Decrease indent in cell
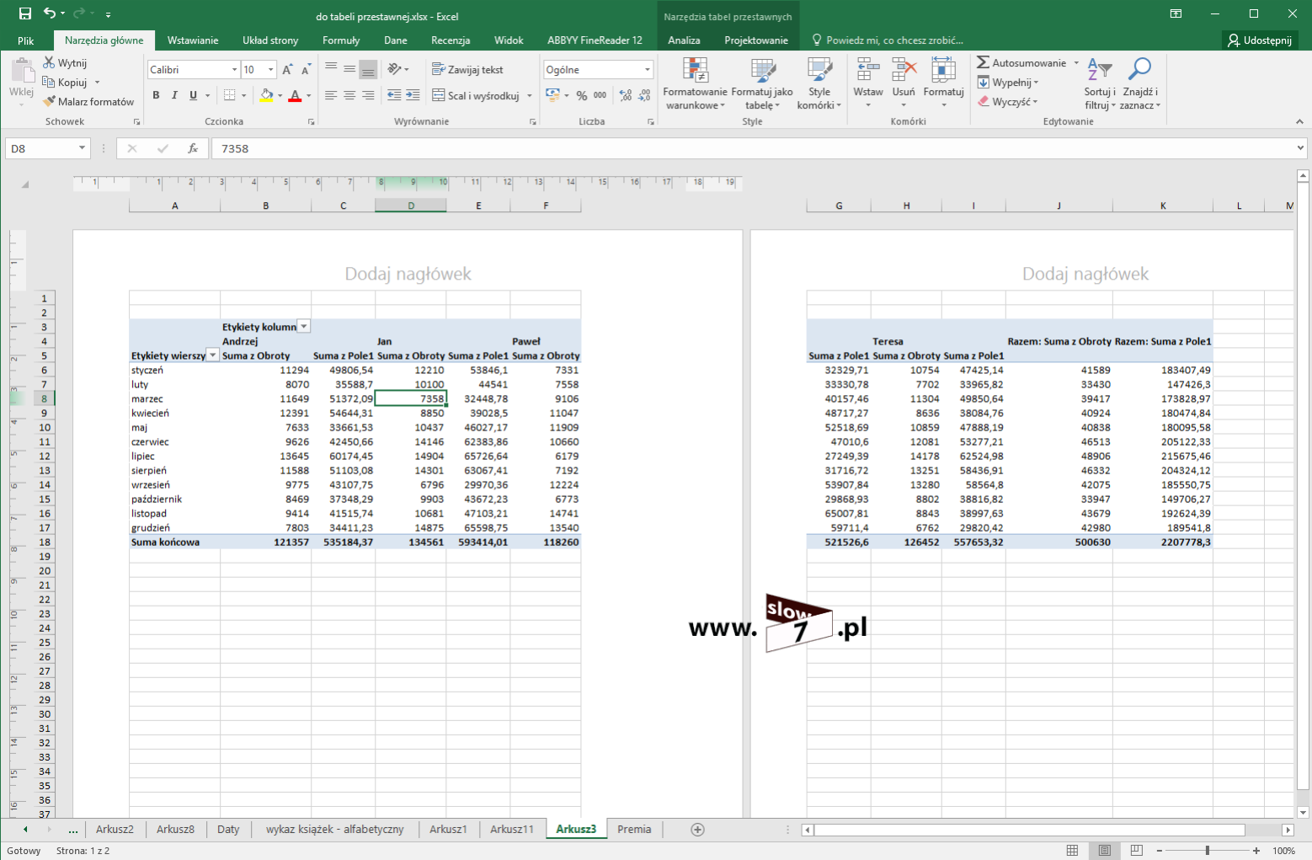This screenshot has width=1312, height=860. [394, 95]
